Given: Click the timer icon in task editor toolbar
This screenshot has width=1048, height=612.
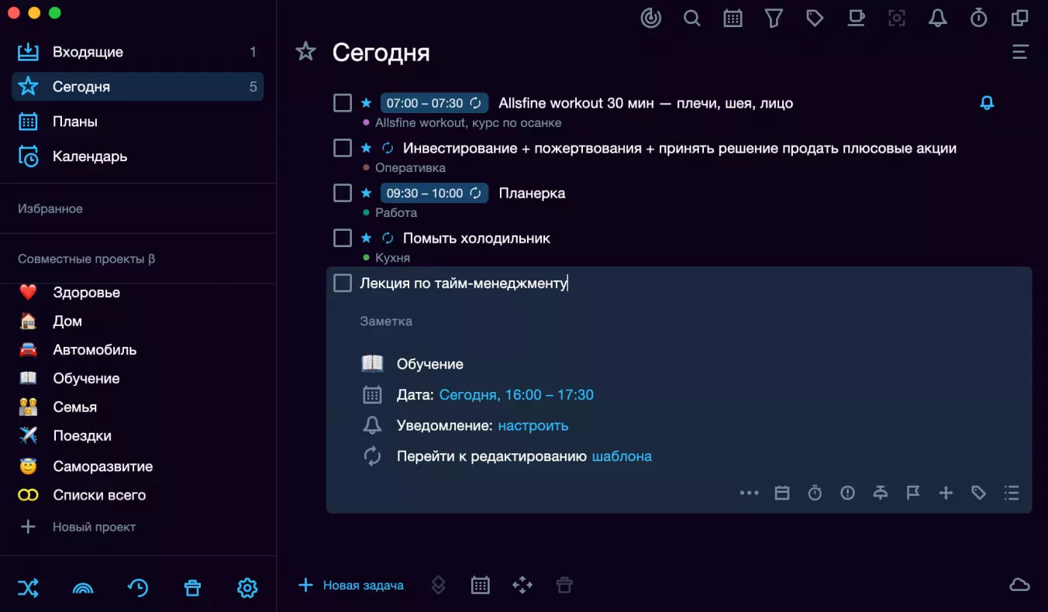Looking at the screenshot, I should click(x=815, y=493).
